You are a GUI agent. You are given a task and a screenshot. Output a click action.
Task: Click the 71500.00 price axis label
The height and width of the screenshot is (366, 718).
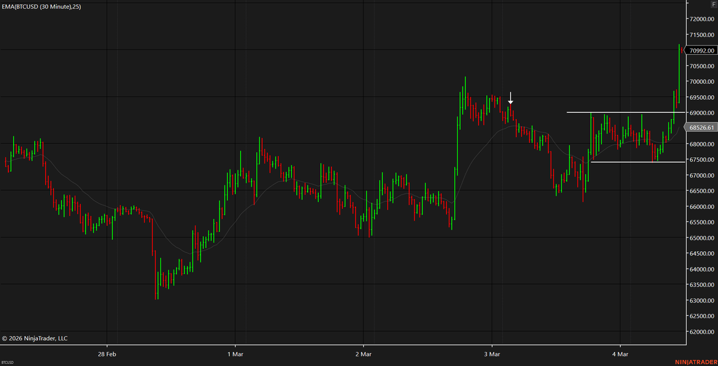pyautogui.click(x=702, y=35)
